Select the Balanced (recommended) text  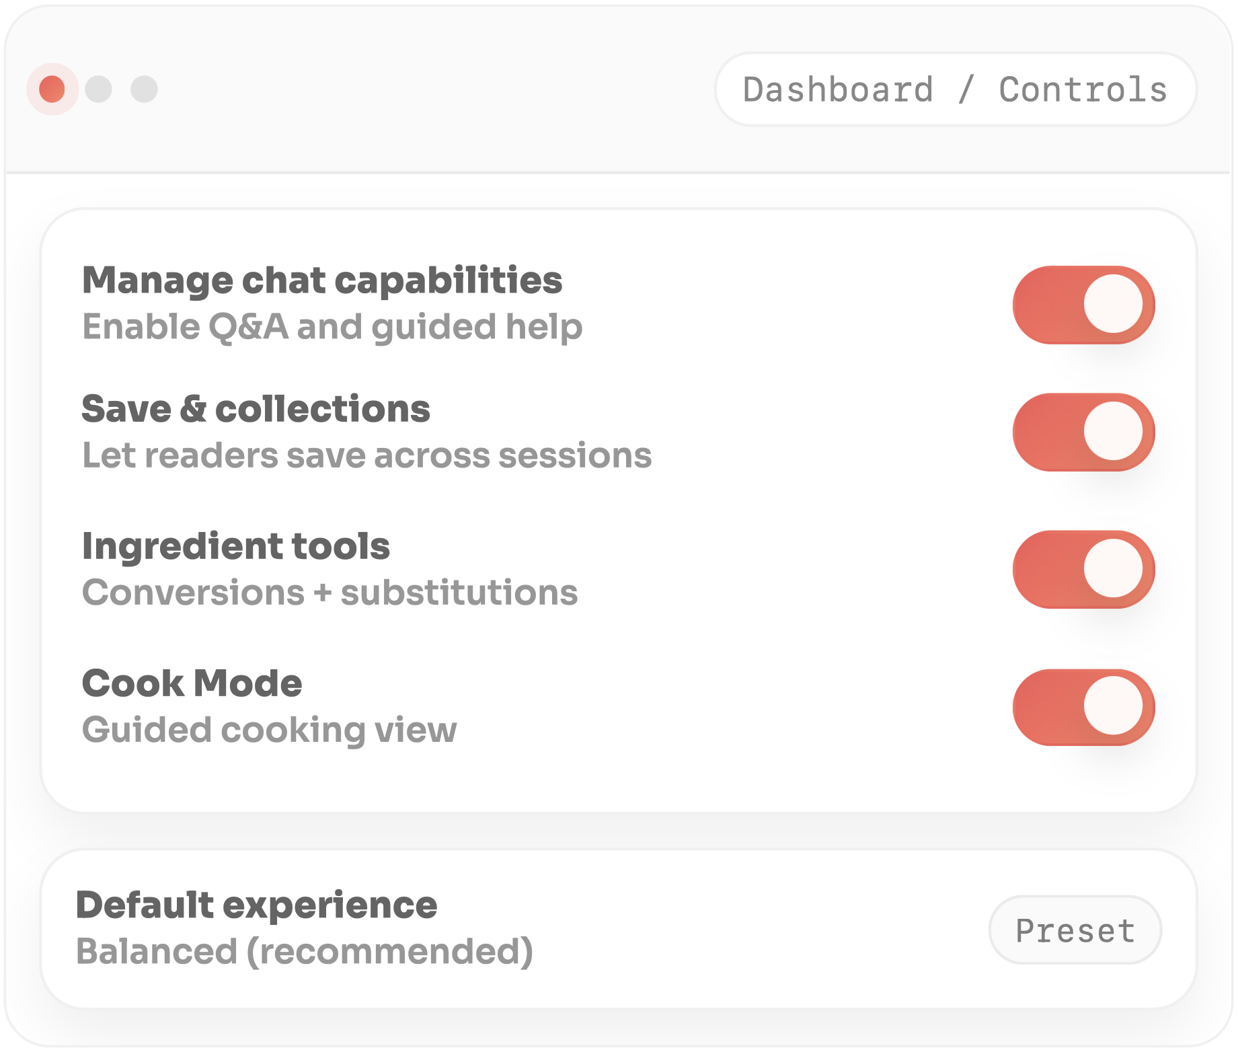305,951
